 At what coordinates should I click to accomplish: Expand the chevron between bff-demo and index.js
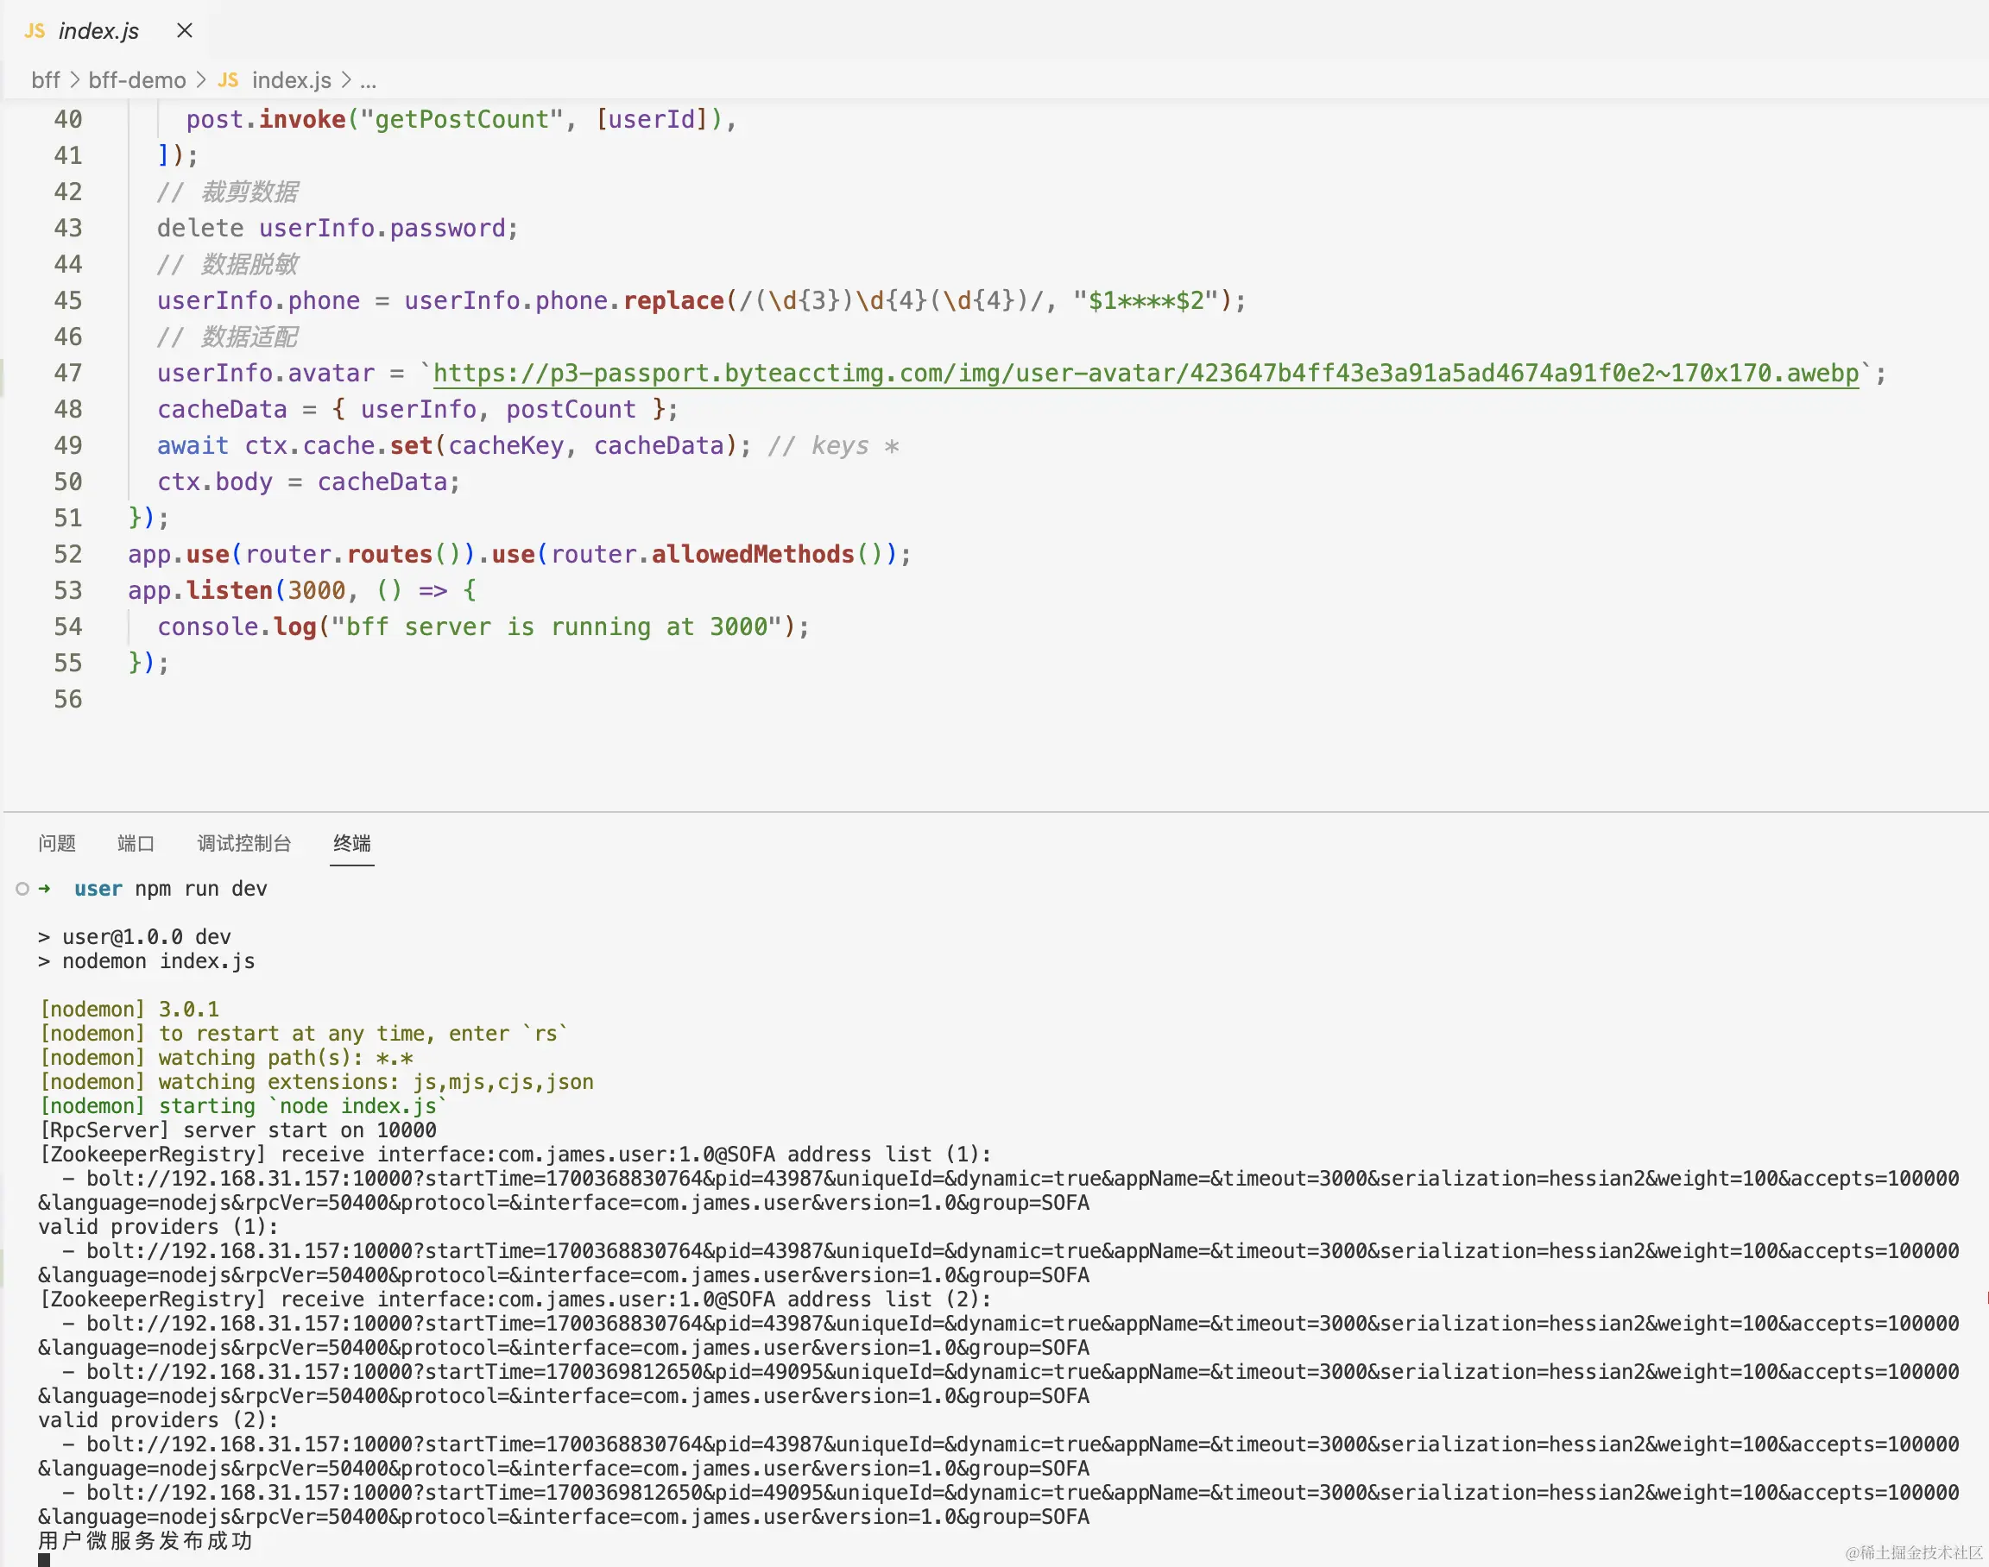click(x=201, y=80)
